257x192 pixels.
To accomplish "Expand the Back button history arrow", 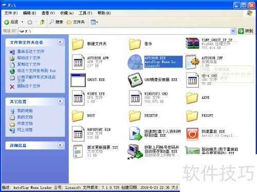I will click(x=22, y=22).
